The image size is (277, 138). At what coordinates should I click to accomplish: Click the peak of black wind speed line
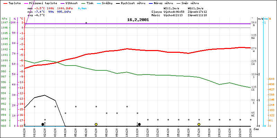tap(45, 95)
